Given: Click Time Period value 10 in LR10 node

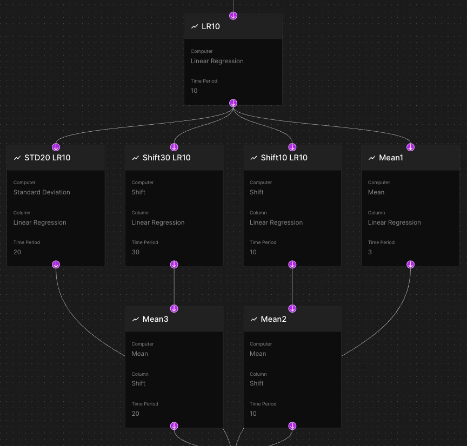Looking at the screenshot, I should tap(194, 91).
